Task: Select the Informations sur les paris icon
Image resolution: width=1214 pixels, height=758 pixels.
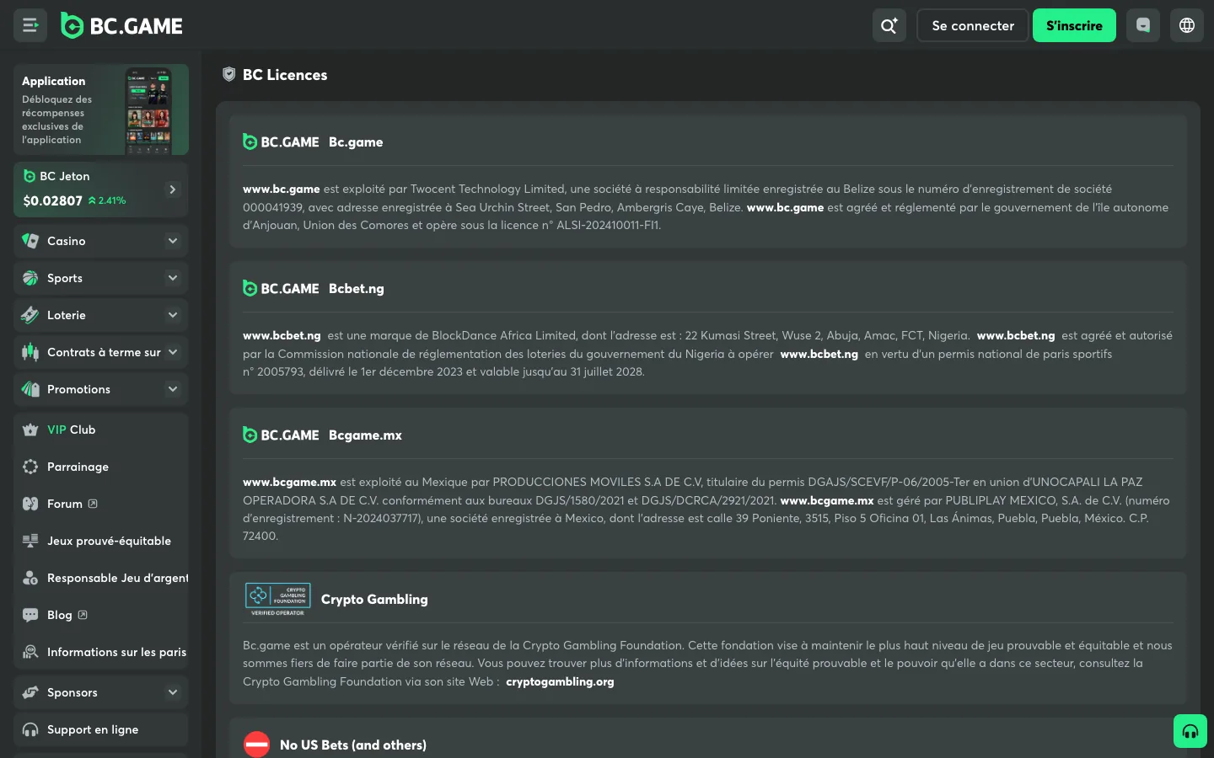Action: coord(30,652)
